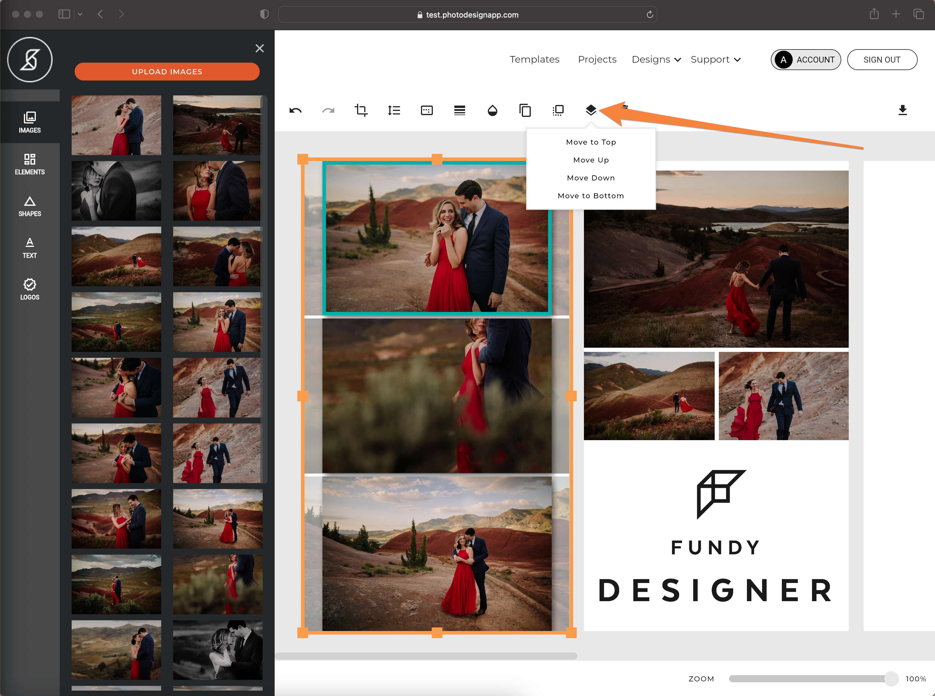Select the teal-bordered couple photo on canvas
The width and height of the screenshot is (935, 696).
[436, 238]
